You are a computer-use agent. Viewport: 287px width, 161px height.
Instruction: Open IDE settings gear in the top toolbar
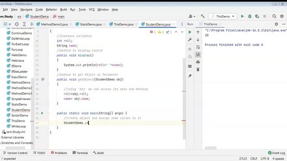pos(282,17)
